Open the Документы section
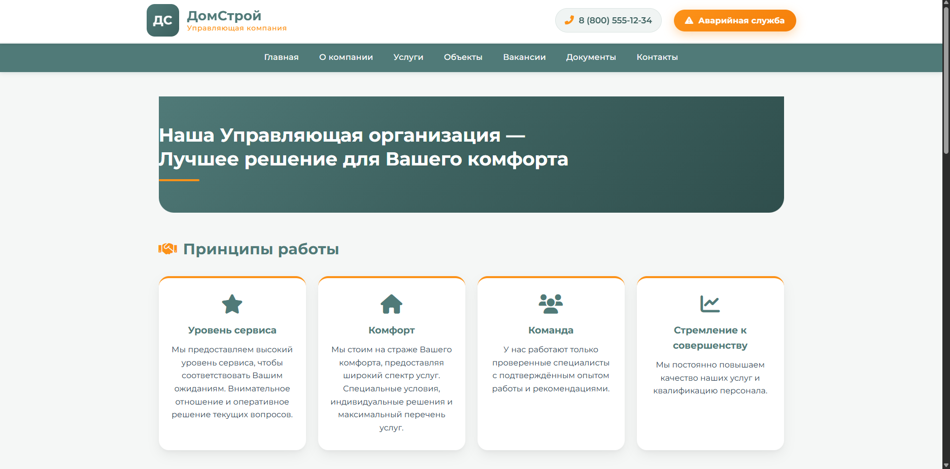The image size is (950, 469). pyautogui.click(x=591, y=57)
